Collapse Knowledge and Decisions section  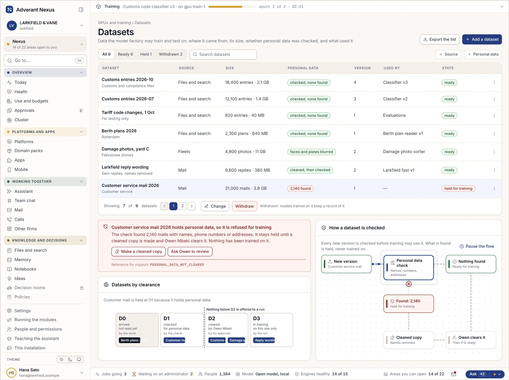click(45, 240)
